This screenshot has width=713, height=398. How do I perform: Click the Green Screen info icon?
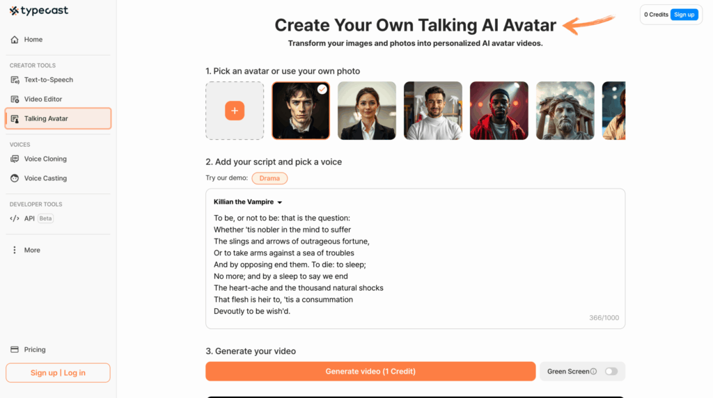click(x=593, y=372)
